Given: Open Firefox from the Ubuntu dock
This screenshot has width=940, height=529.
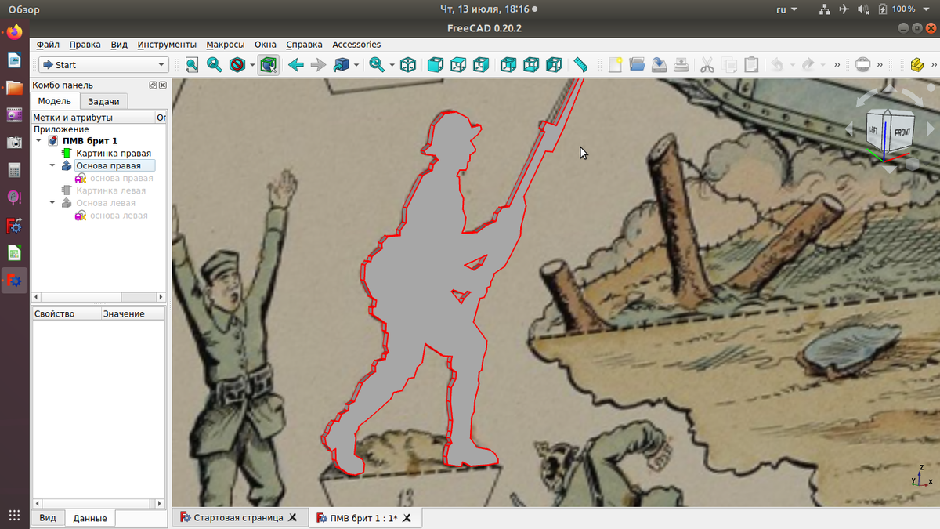Looking at the screenshot, I should coord(14,32).
